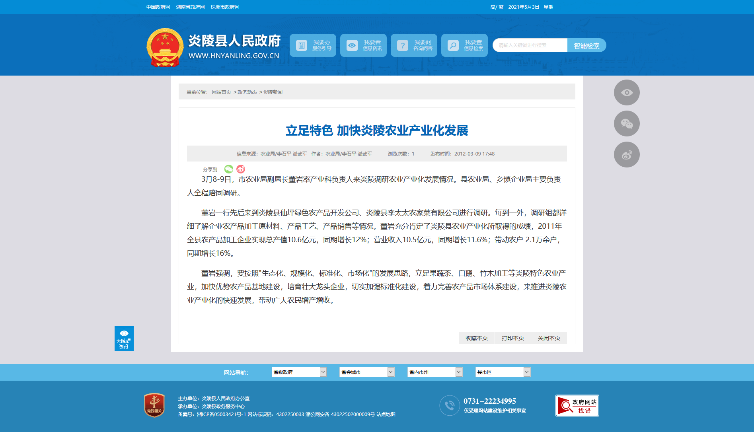Click the phone icon in footer
This screenshot has height=432, width=754.
click(450, 405)
